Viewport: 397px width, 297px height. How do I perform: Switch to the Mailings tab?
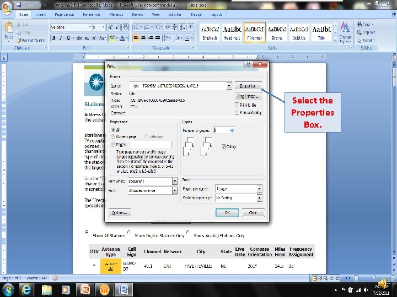pos(116,15)
